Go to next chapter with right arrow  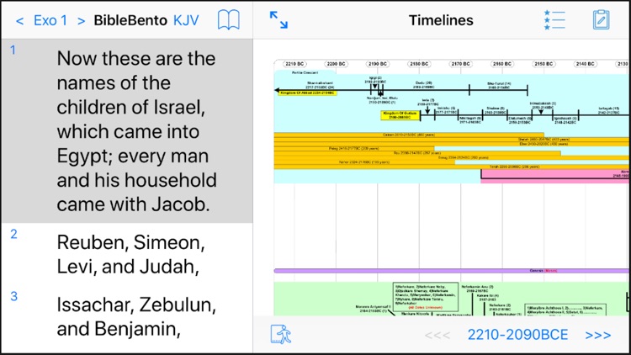[x=81, y=20]
